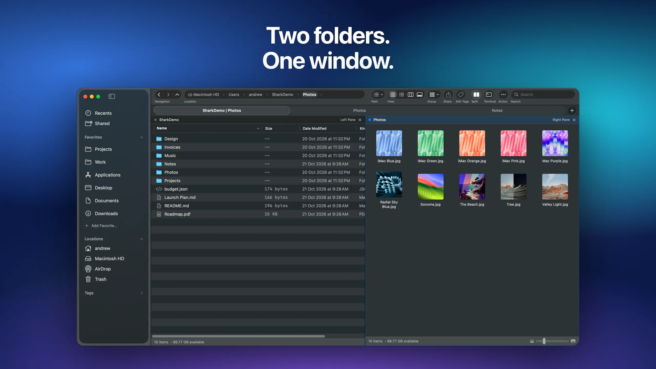The image size is (656, 369).
Task: Select the Sonoma.jpg thumbnail
Action: click(x=430, y=187)
